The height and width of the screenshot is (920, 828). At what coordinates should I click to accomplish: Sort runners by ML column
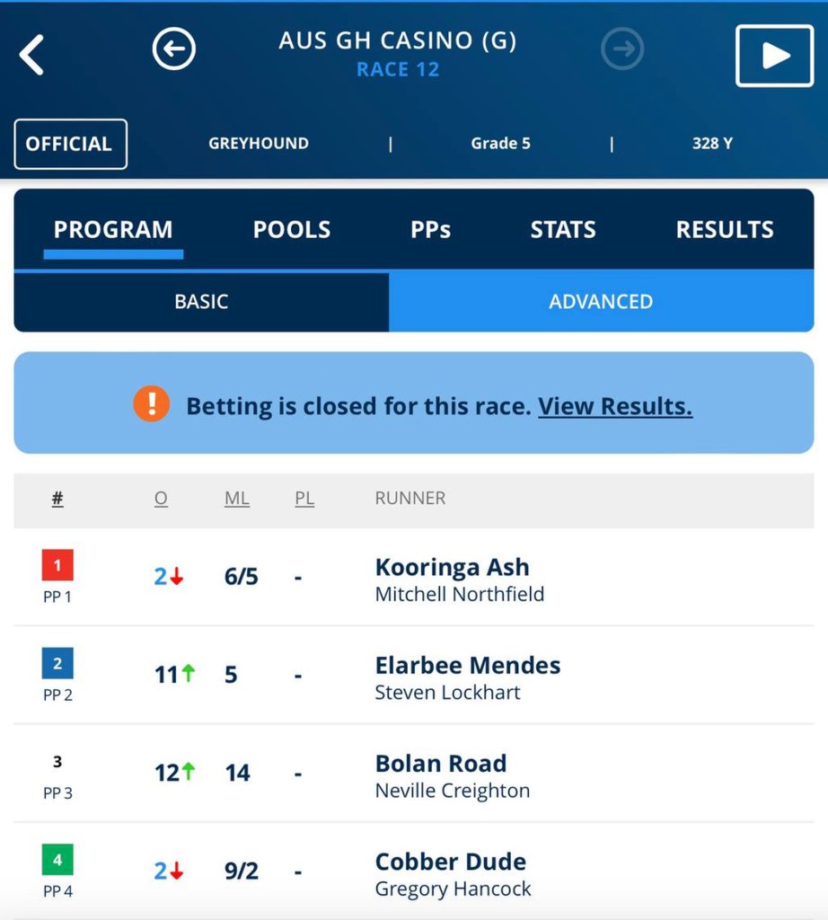[x=237, y=498]
